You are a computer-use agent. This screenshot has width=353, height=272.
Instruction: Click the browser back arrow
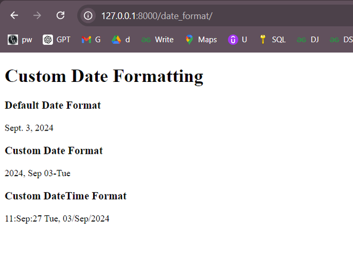click(14, 16)
